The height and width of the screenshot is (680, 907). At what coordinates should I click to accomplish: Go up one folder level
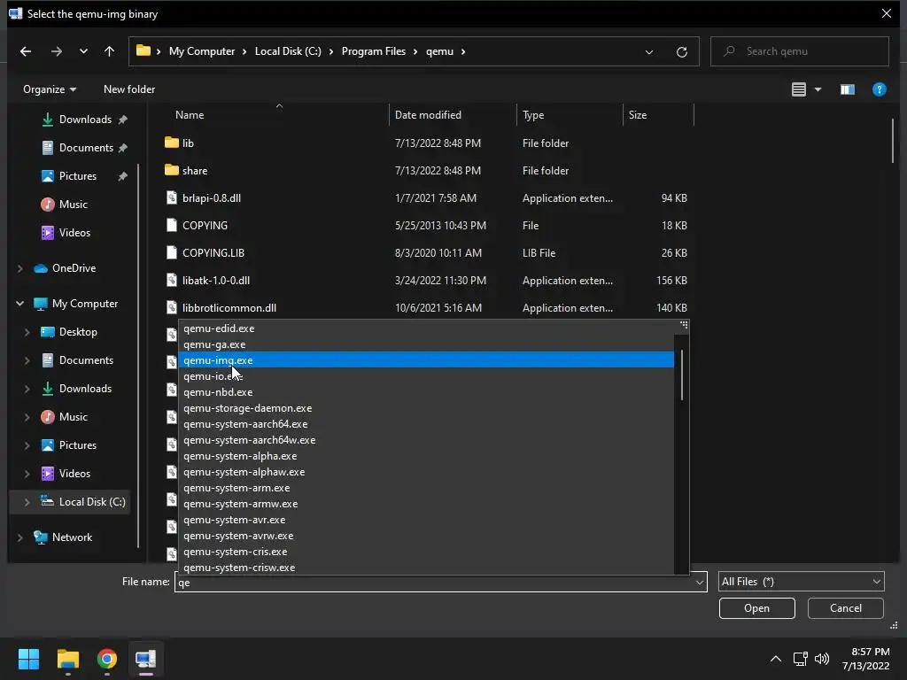(x=109, y=51)
